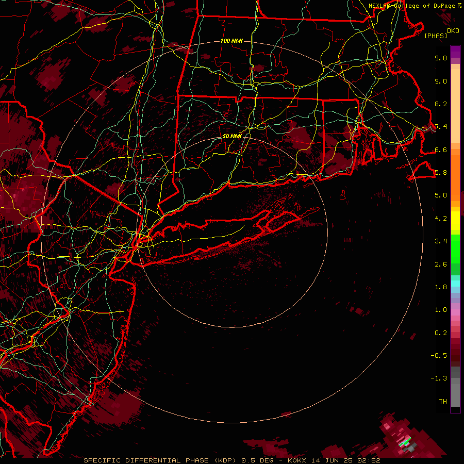Click the 0.5 DEG elevation text
The width and height of the screenshot is (464, 464).
[258, 460]
